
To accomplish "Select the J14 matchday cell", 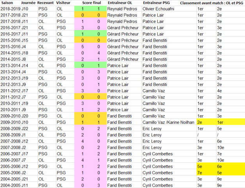I will coord(25,65).
